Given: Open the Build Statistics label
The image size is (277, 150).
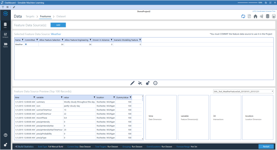Looking at the screenshot, I should pyautogui.click(x=26, y=146).
